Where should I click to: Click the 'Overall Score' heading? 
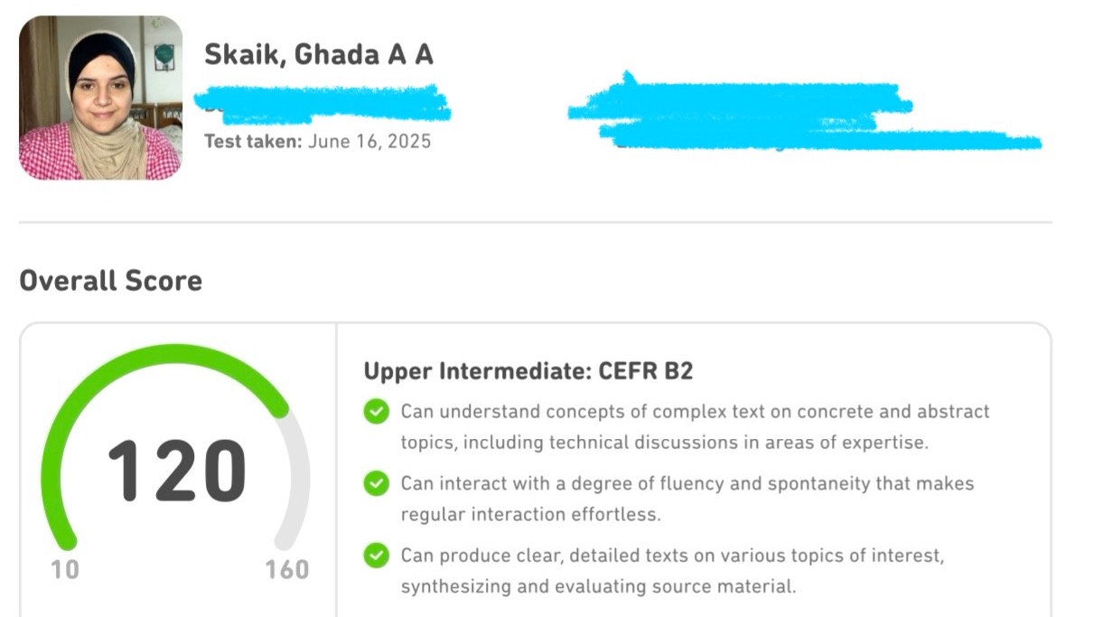pyautogui.click(x=111, y=281)
